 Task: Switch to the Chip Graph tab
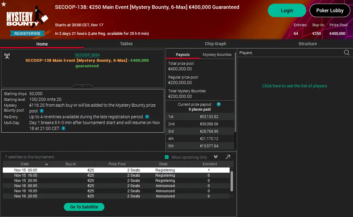215,44
